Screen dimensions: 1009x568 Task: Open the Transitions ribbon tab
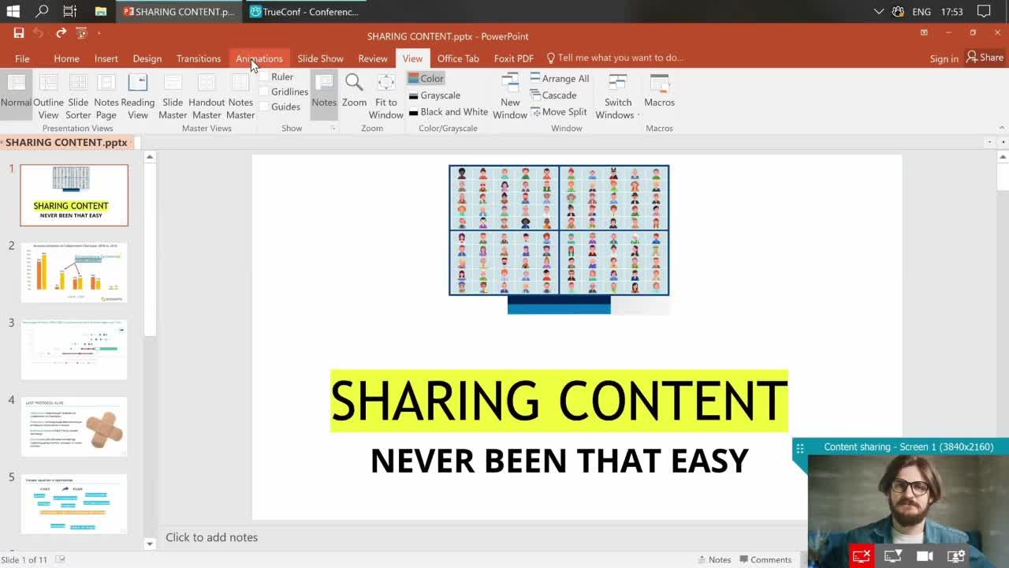(199, 58)
